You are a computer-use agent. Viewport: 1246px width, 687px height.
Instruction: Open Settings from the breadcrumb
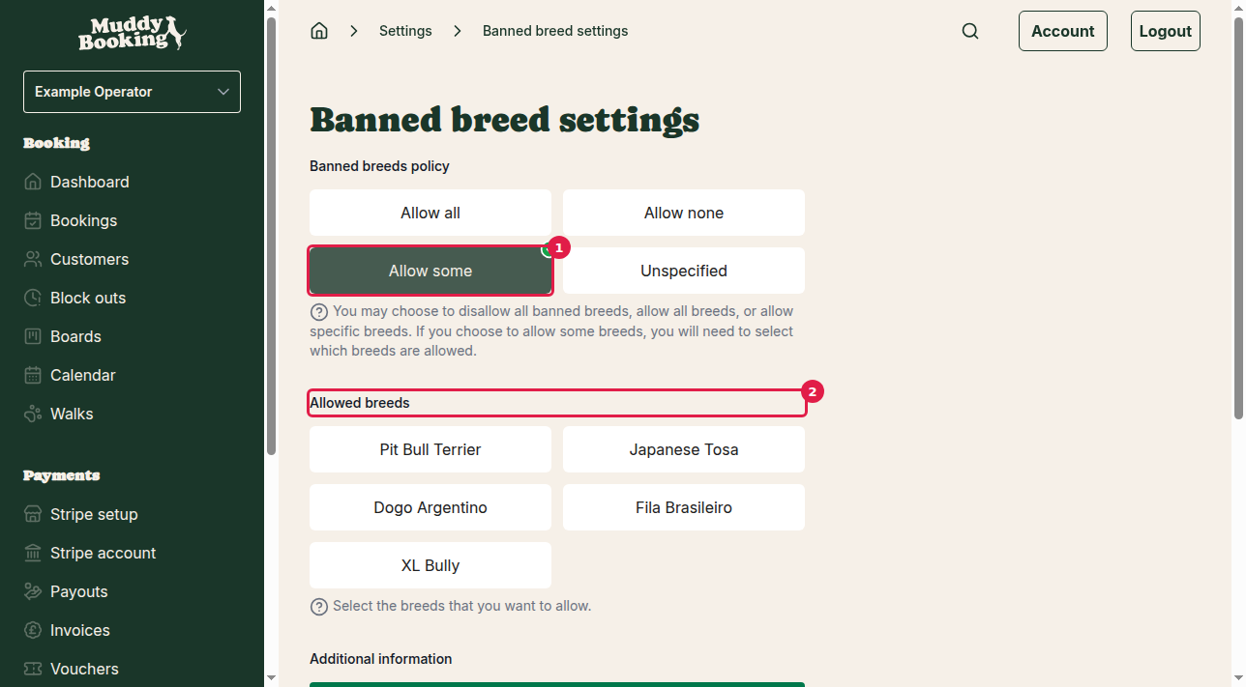pyautogui.click(x=405, y=30)
